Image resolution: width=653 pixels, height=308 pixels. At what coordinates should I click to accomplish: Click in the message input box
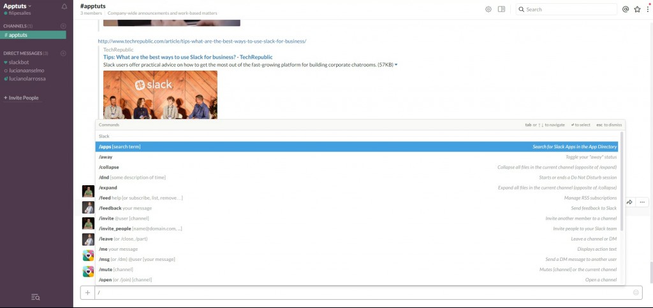point(362,293)
